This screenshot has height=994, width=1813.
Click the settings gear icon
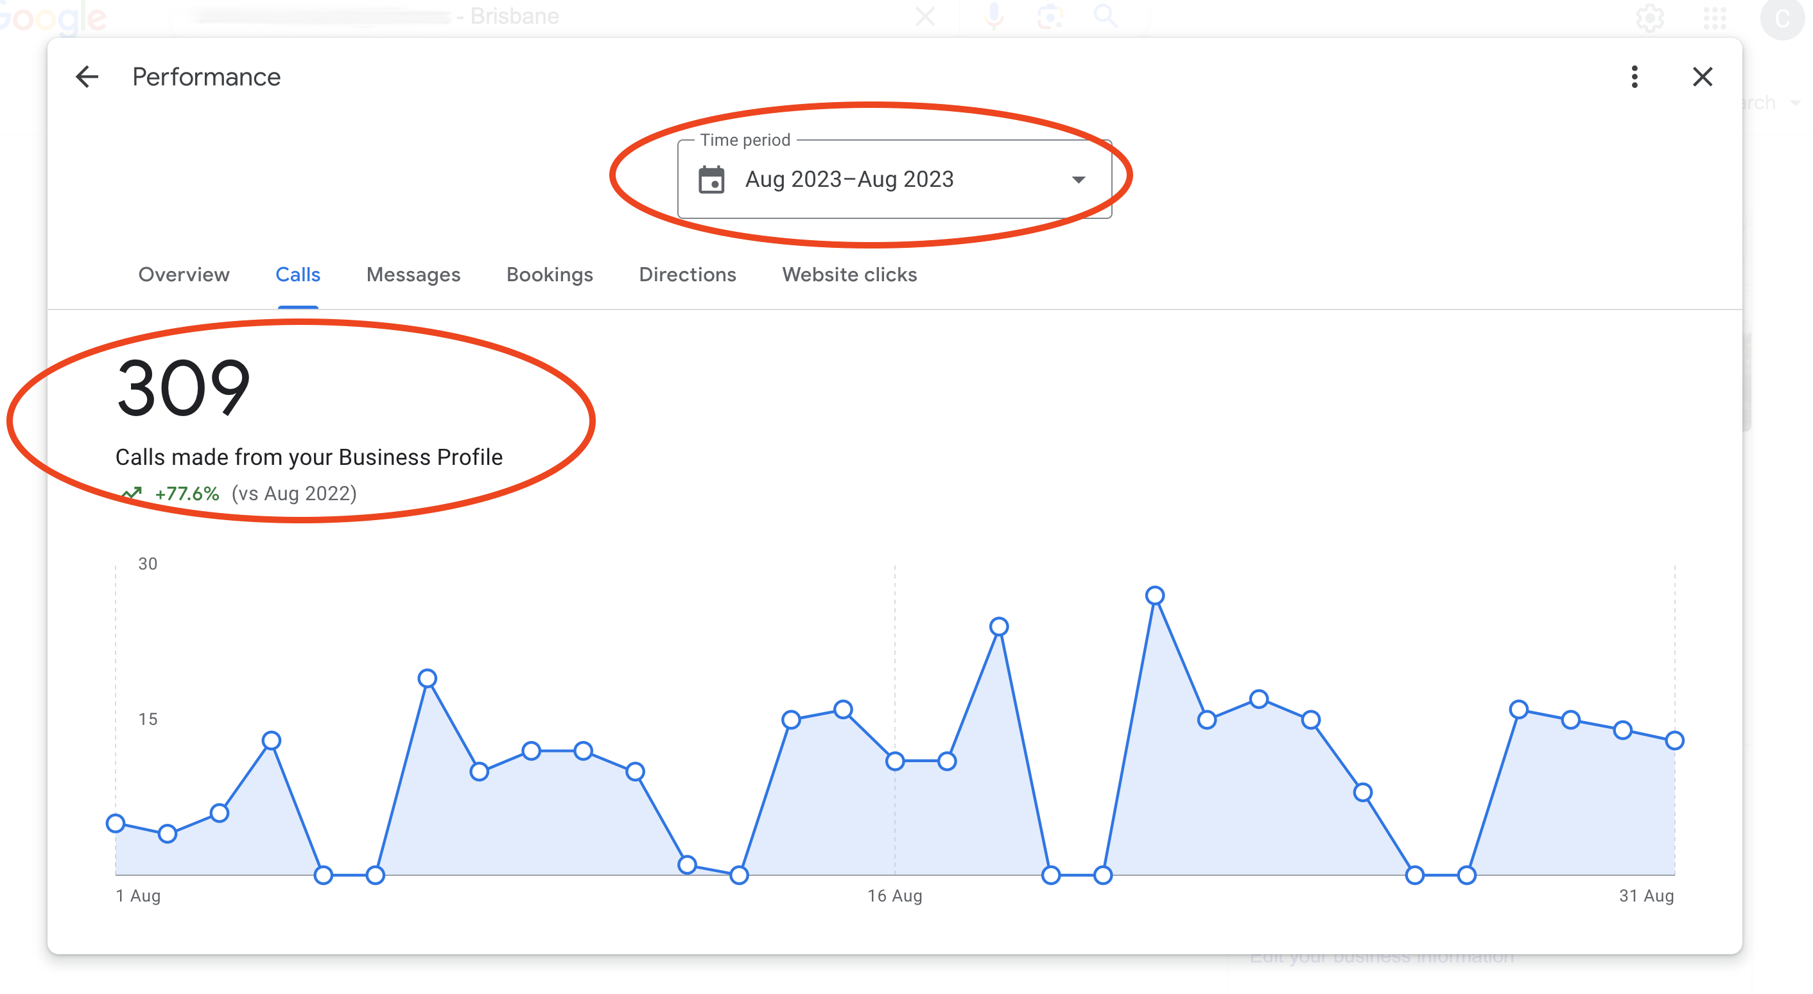click(x=1651, y=19)
